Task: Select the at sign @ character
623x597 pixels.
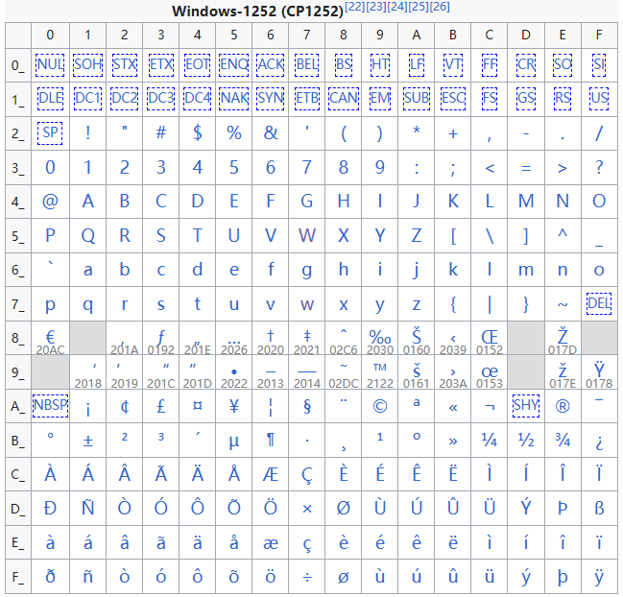Action: coord(50,202)
